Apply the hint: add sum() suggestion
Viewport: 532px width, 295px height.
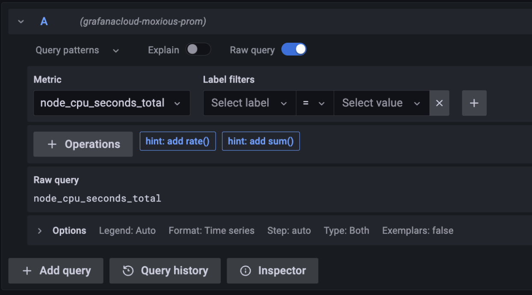pyautogui.click(x=261, y=141)
